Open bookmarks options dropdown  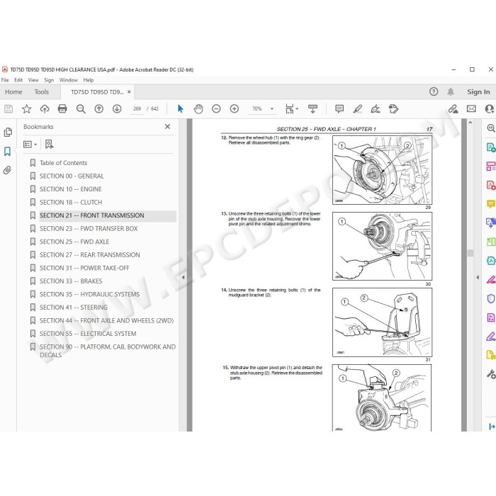pyautogui.click(x=30, y=145)
